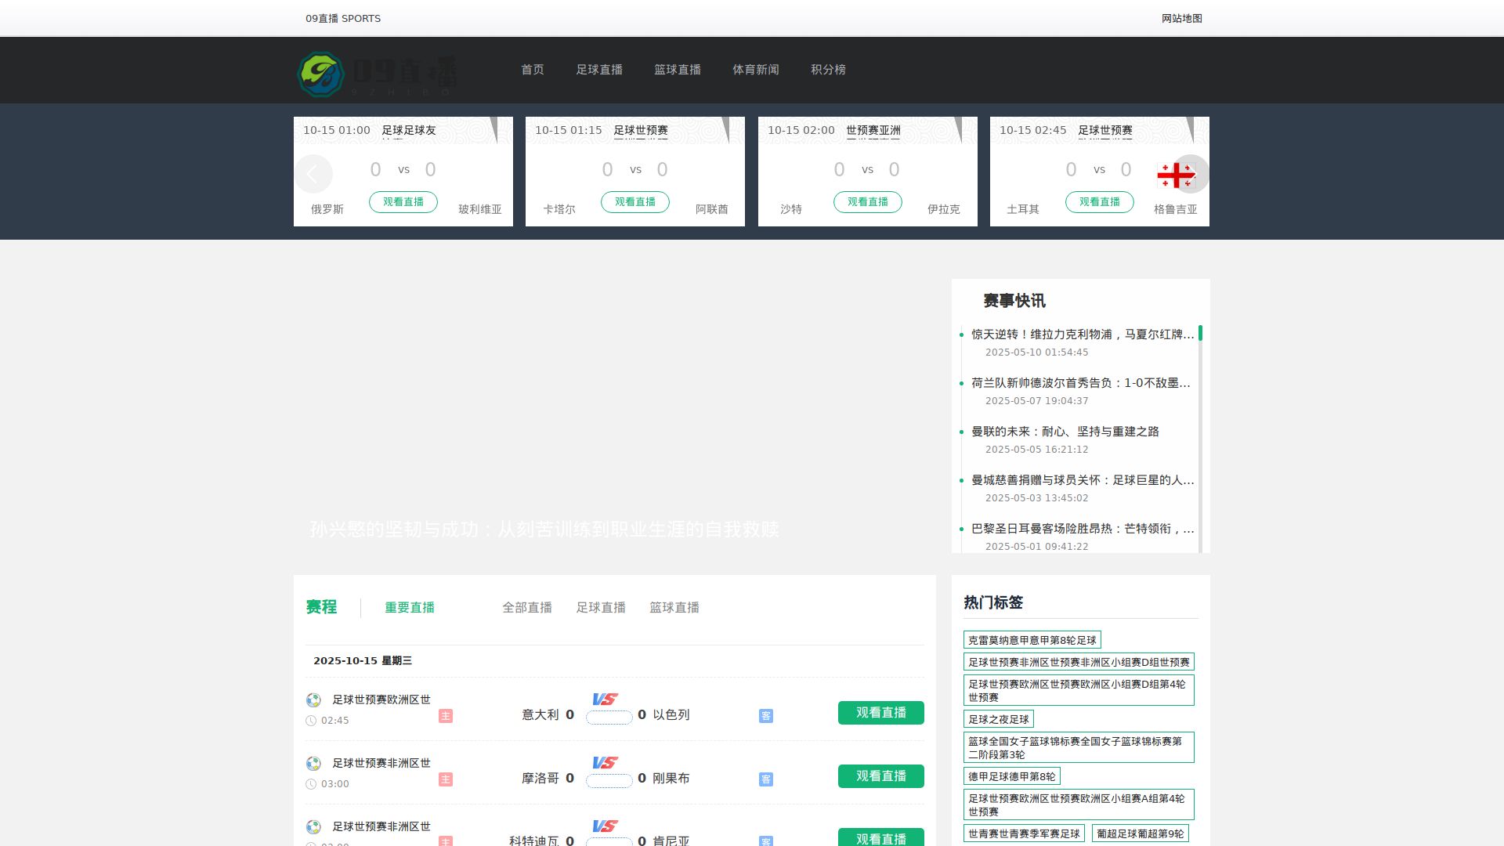
Task: Click the 主 badge for the 意大利 match
Action: coord(446,716)
